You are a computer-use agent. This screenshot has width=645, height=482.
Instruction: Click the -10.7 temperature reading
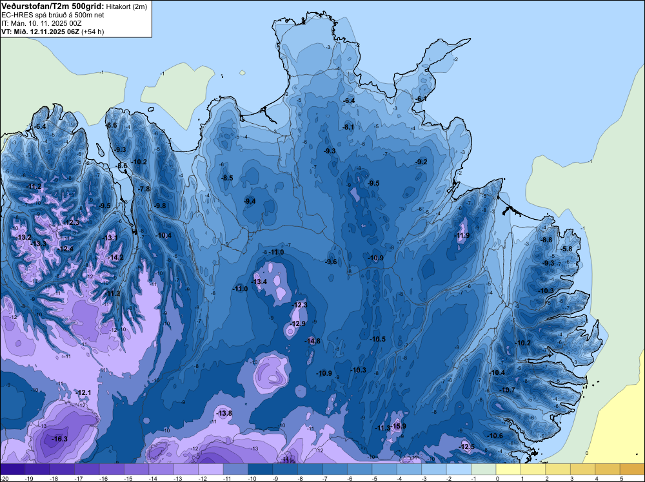click(x=507, y=390)
